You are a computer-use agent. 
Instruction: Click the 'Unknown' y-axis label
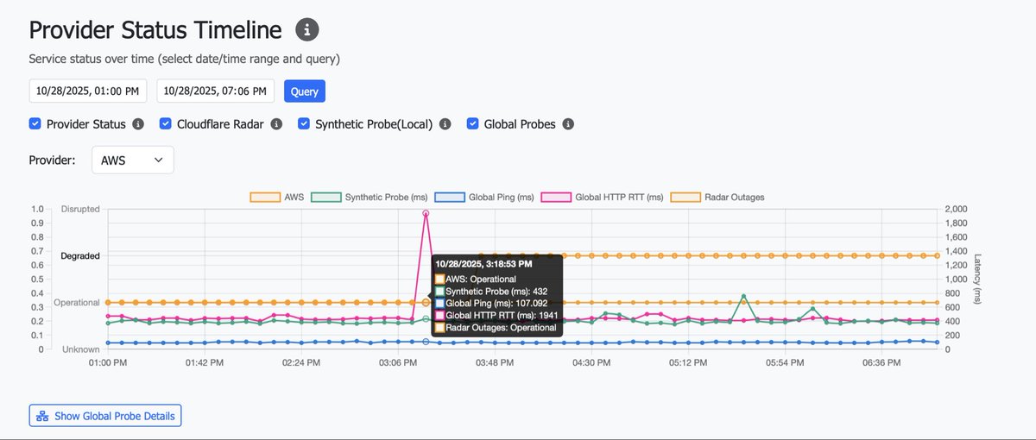click(x=82, y=349)
